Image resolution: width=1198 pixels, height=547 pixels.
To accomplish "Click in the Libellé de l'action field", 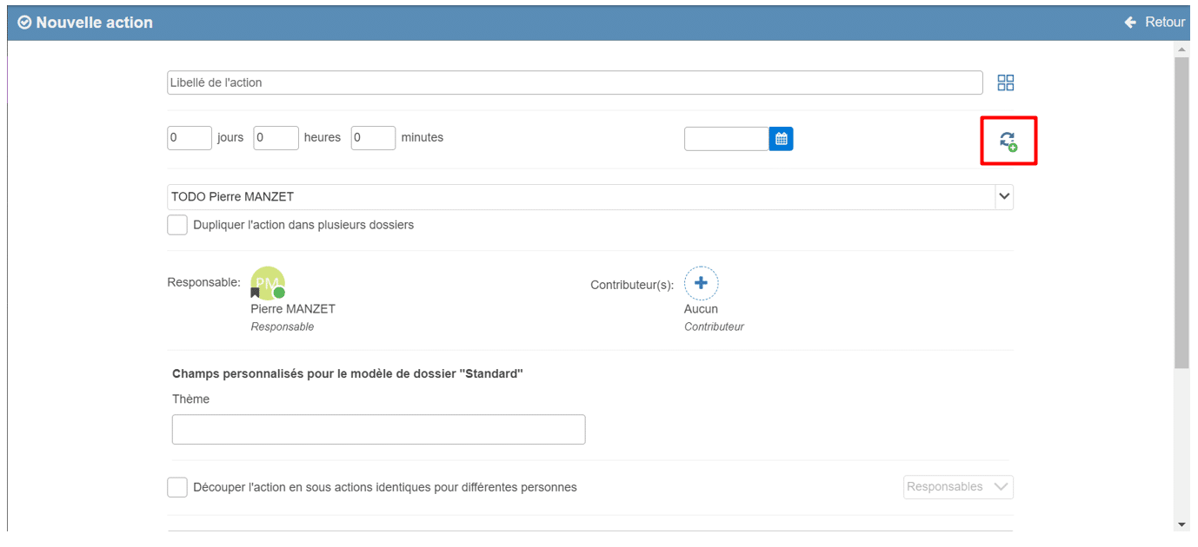I will coord(574,83).
